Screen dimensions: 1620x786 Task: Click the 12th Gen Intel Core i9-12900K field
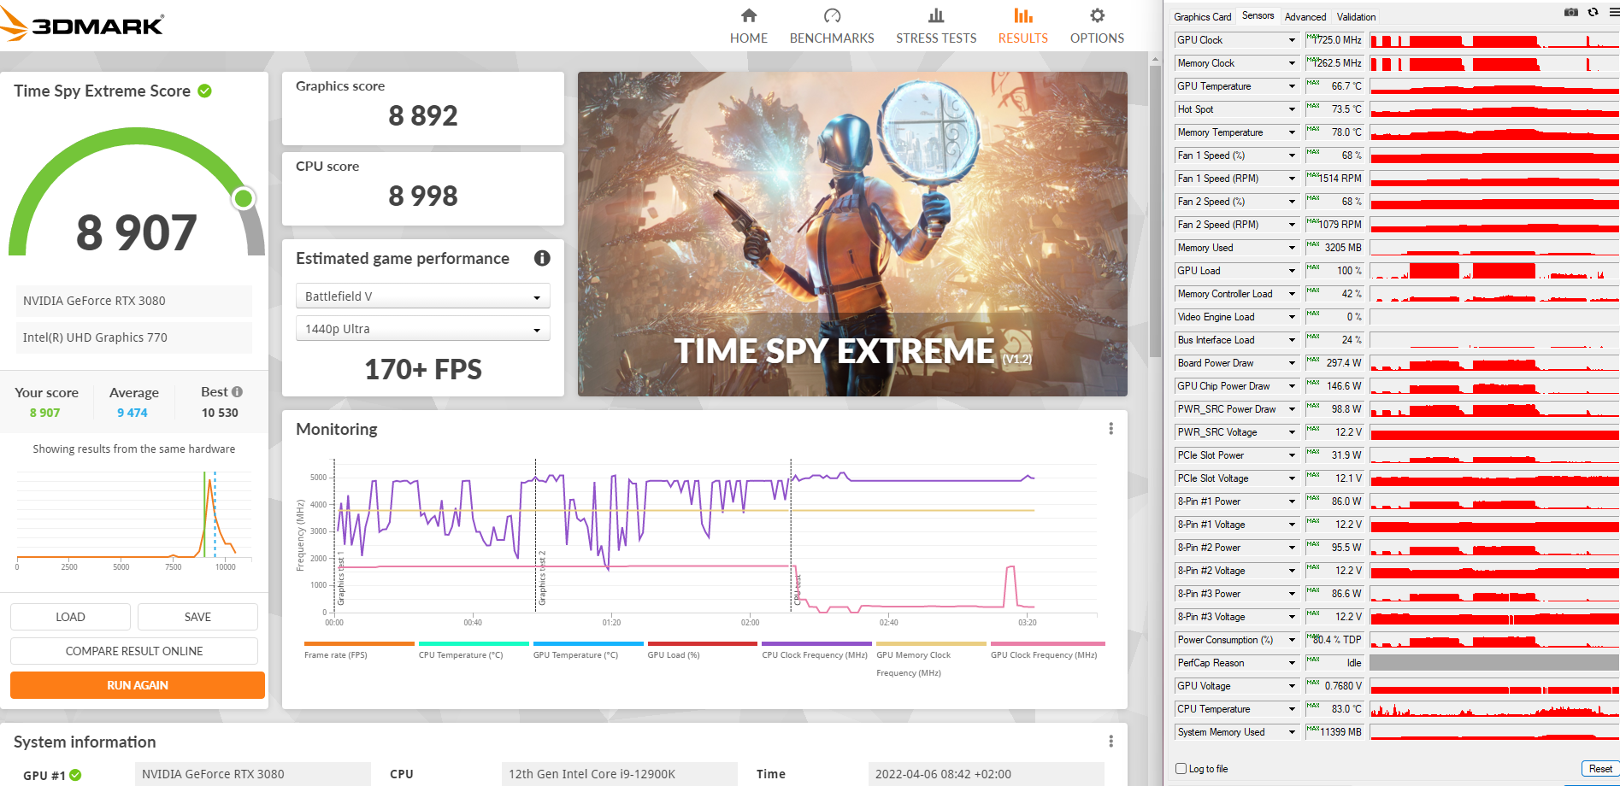[x=620, y=774]
